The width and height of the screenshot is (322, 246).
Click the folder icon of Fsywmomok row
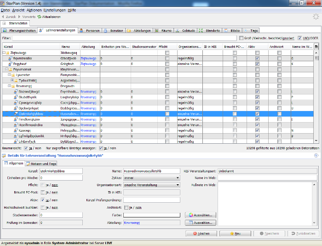point(11,70)
